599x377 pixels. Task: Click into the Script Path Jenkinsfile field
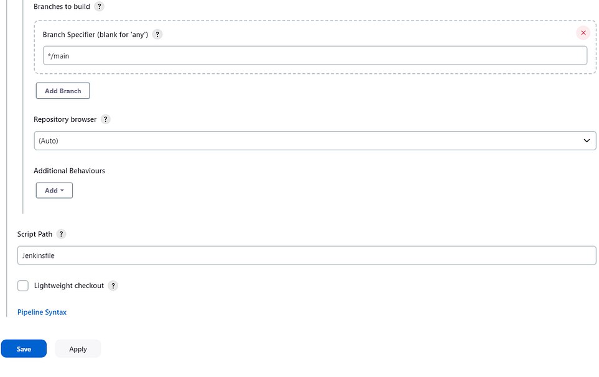pyautogui.click(x=307, y=256)
